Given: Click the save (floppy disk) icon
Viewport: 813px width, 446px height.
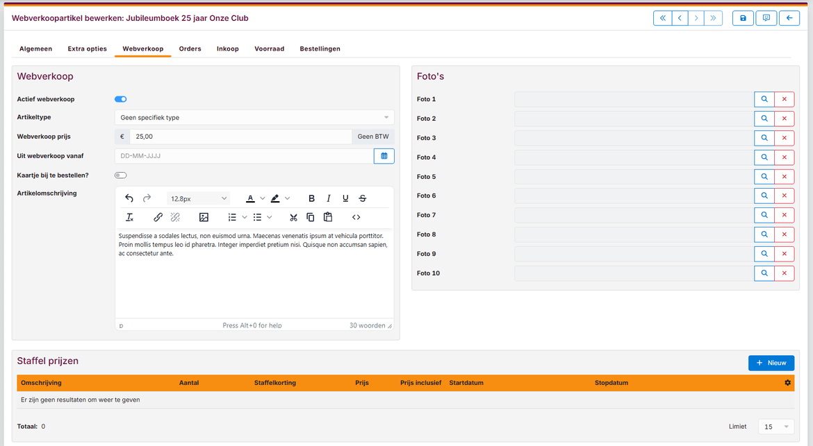Looking at the screenshot, I should point(743,18).
